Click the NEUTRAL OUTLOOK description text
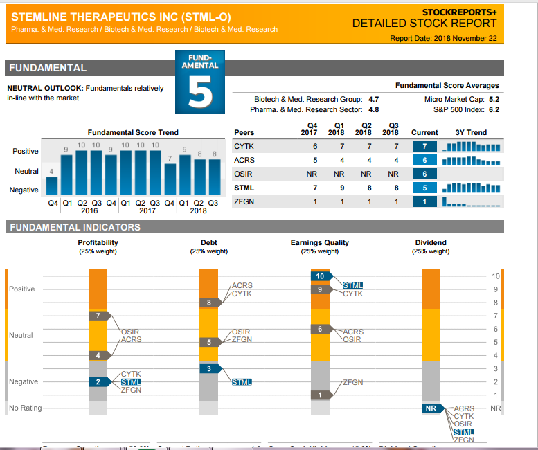538x450 pixels. click(85, 93)
